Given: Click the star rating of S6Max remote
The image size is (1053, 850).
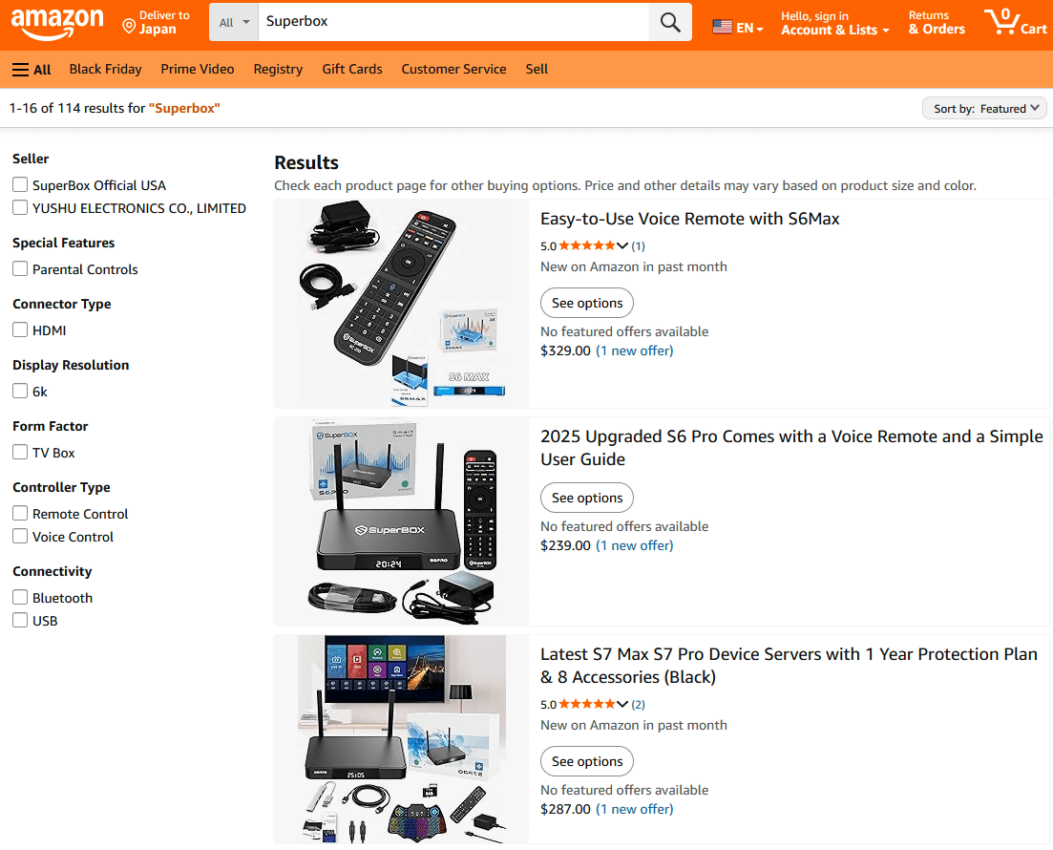Looking at the screenshot, I should [588, 245].
